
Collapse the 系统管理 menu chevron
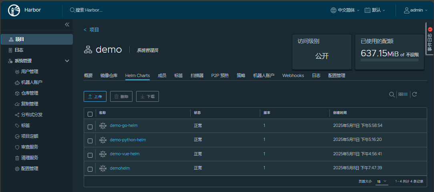point(67,61)
